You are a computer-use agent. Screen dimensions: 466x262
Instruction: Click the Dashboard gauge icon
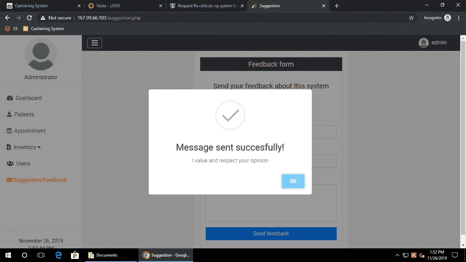pyautogui.click(x=10, y=98)
